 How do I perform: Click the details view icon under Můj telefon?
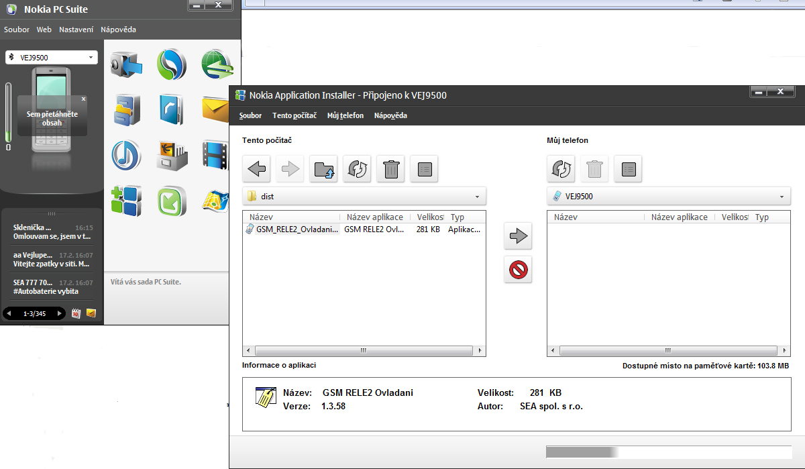click(628, 169)
